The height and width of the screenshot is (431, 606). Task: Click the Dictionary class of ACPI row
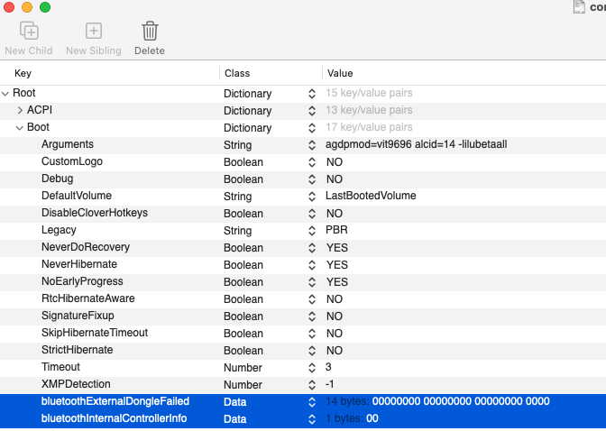click(x=248, y=111)
